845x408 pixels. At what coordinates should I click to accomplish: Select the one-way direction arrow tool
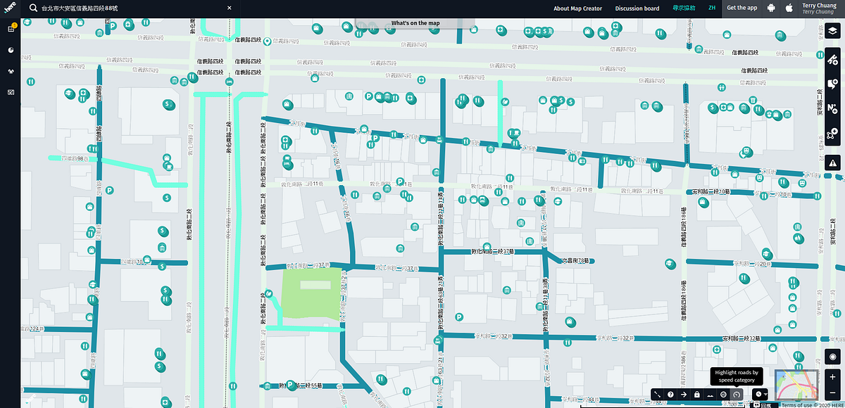click(684, 394)
